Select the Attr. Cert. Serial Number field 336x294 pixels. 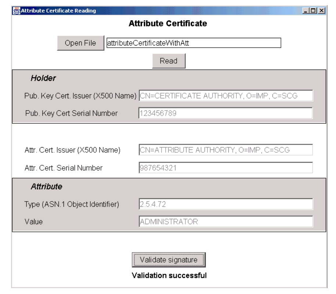click(x=225, y=168)
